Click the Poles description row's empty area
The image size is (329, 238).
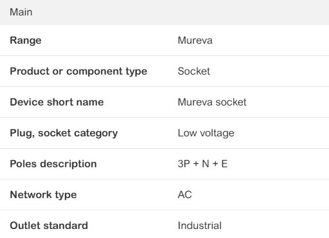click(x=278, y=164)
